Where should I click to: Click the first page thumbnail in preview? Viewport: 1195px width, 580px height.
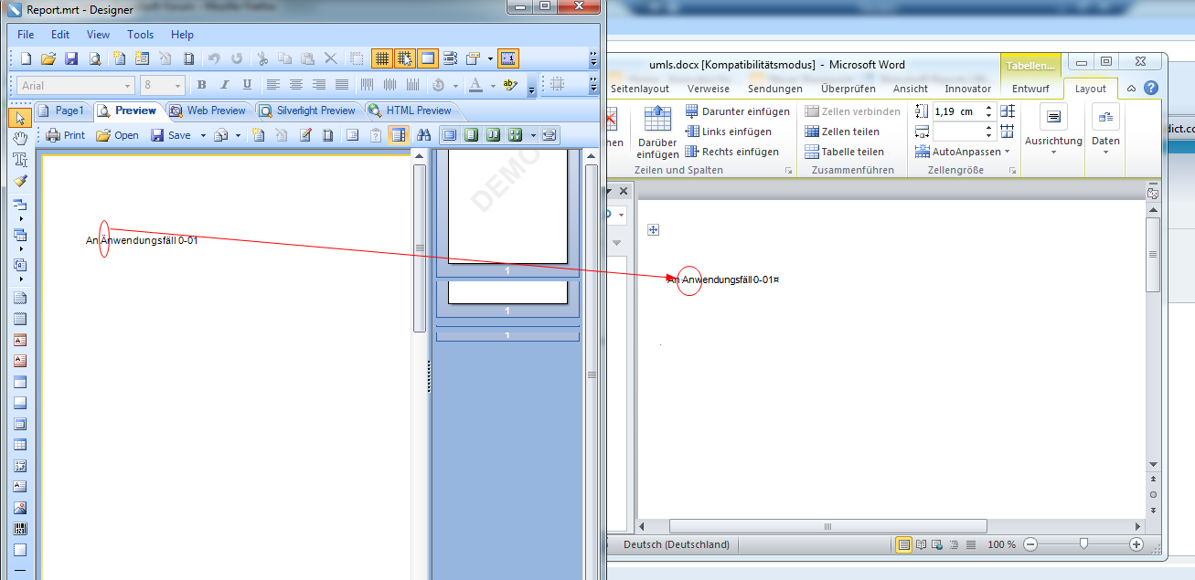507,208
